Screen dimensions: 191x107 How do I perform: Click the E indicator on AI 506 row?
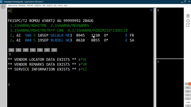(x=126, y=35)
